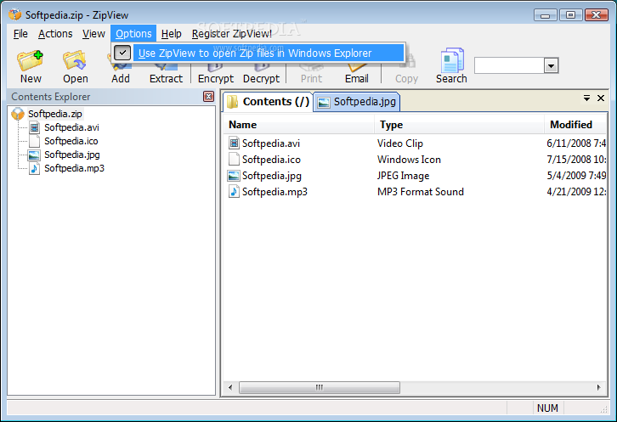Screen dimensions: 617x422
Task: Click inside the search text field
Action: coord(509,65)
